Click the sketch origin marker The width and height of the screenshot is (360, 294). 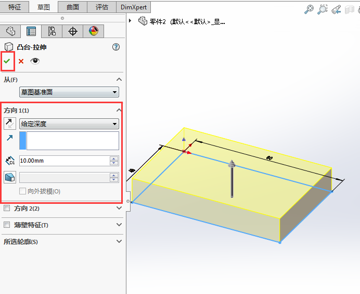click(x=184, y=151)
